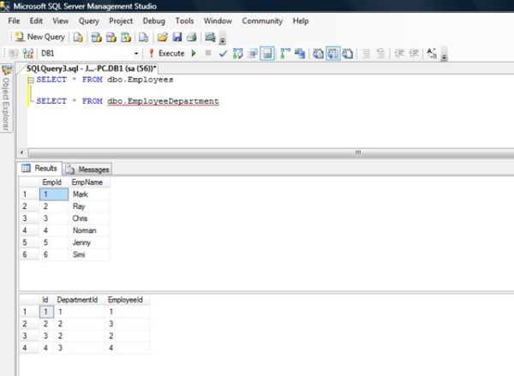Click the Parse checkmark icon
Viewport: 514px width, 376px height.
pos(223,53)
